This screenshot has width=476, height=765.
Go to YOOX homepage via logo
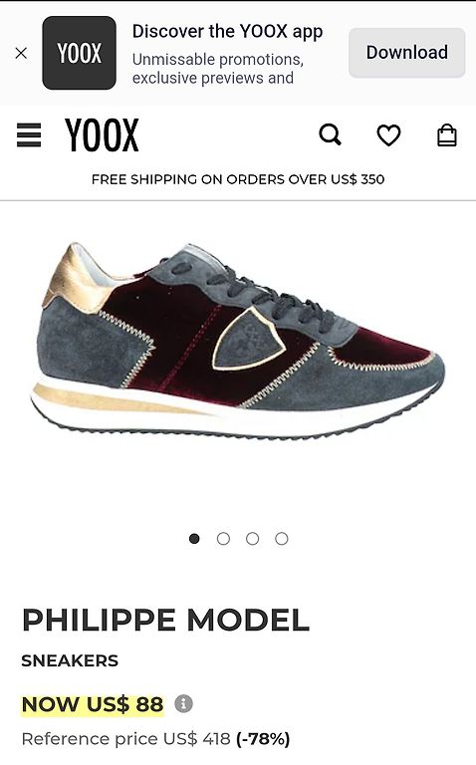[x=102, y=134]
